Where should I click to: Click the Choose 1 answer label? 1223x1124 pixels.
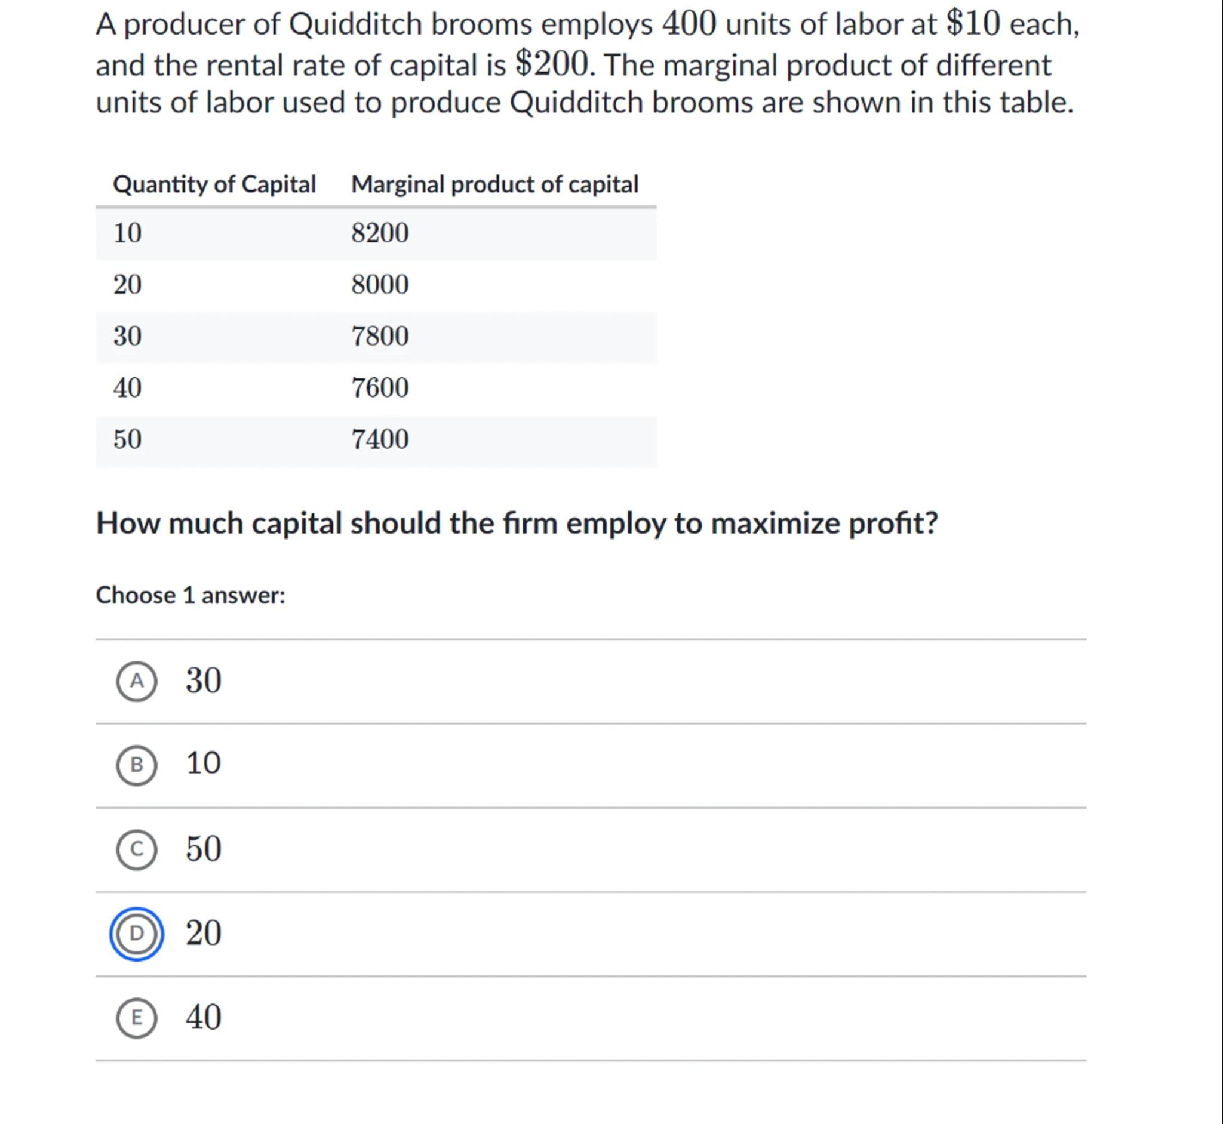coord(190,595)
